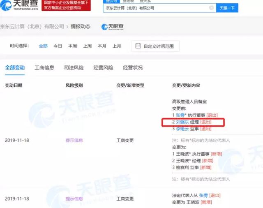The height and width of the screenshot is (208, 263).
Task: Open the 刘强东 manager profile link
Action: tap(182, 122)
